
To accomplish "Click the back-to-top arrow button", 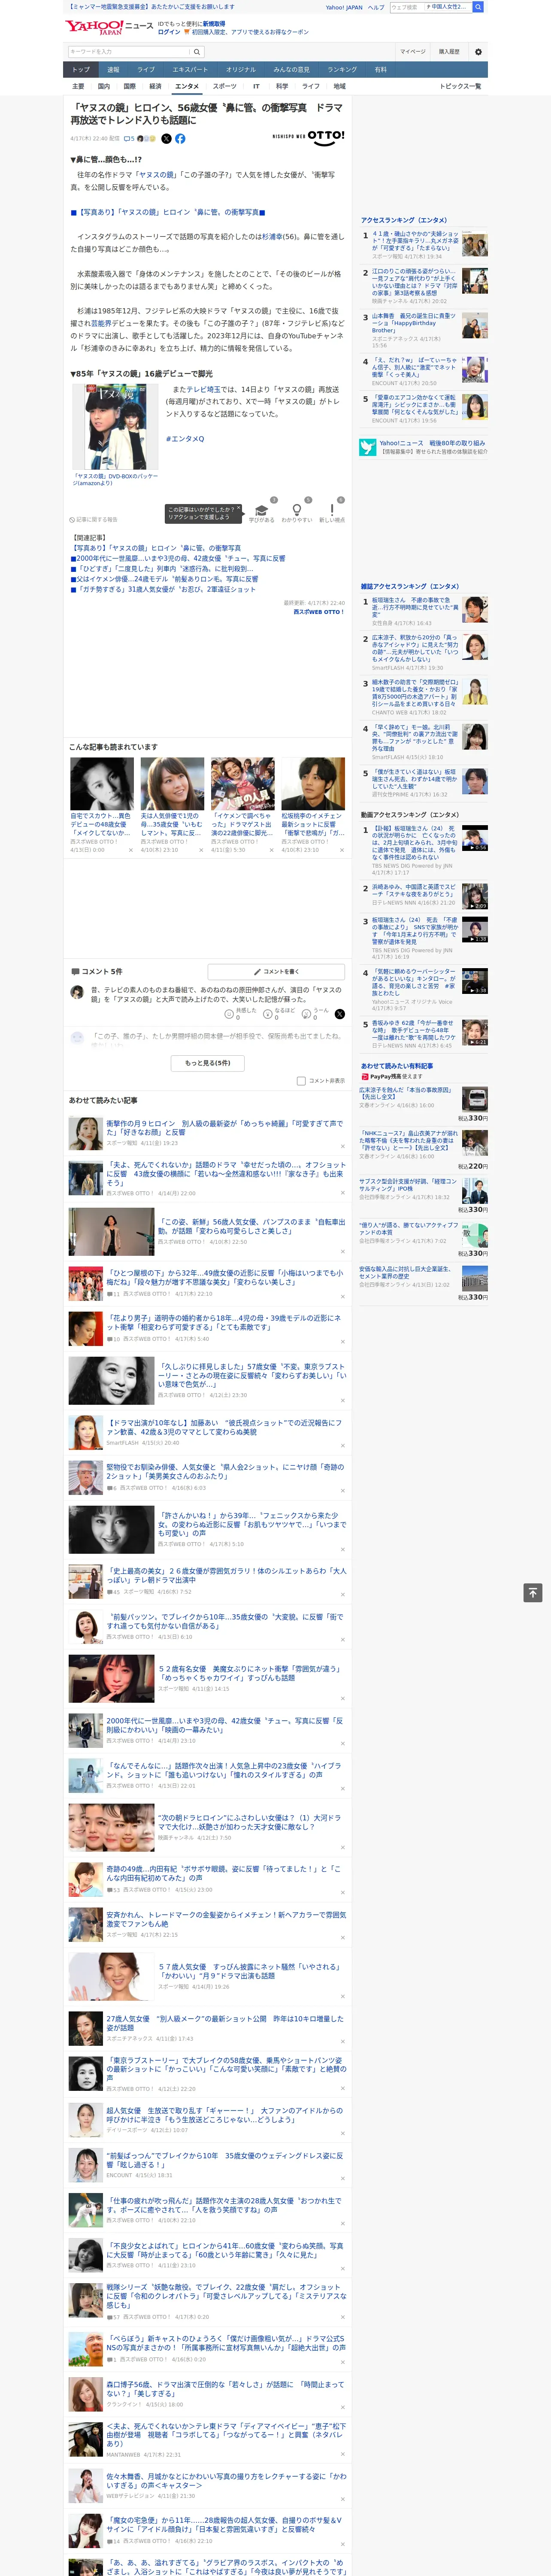I will click(x=533, y=1592).
